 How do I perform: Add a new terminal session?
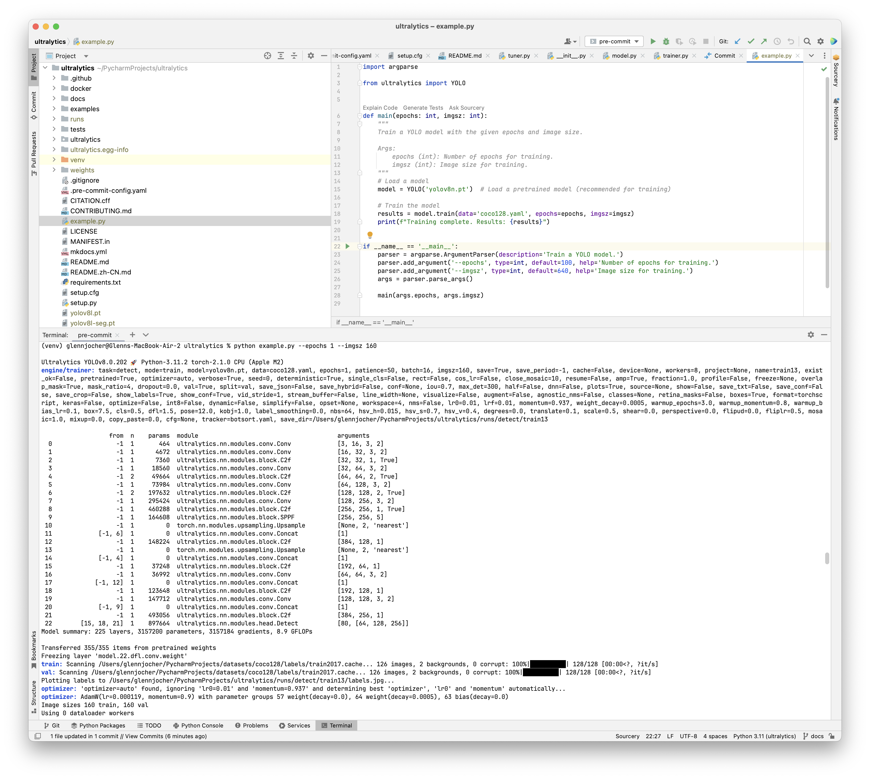[x=133, y=335]
